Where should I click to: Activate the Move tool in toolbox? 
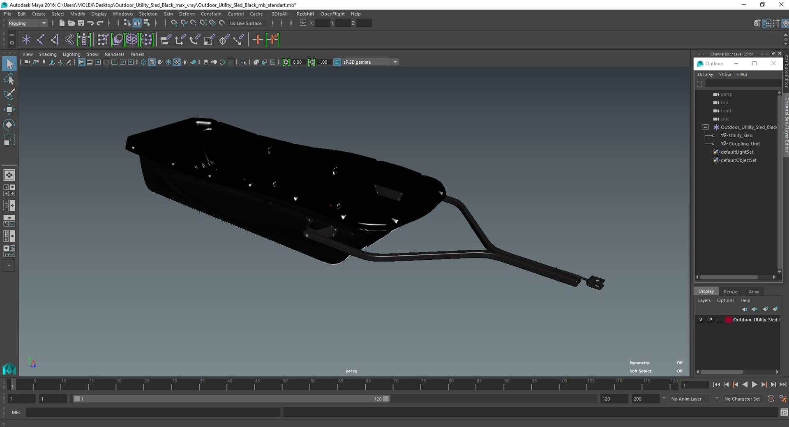[9, 109]
